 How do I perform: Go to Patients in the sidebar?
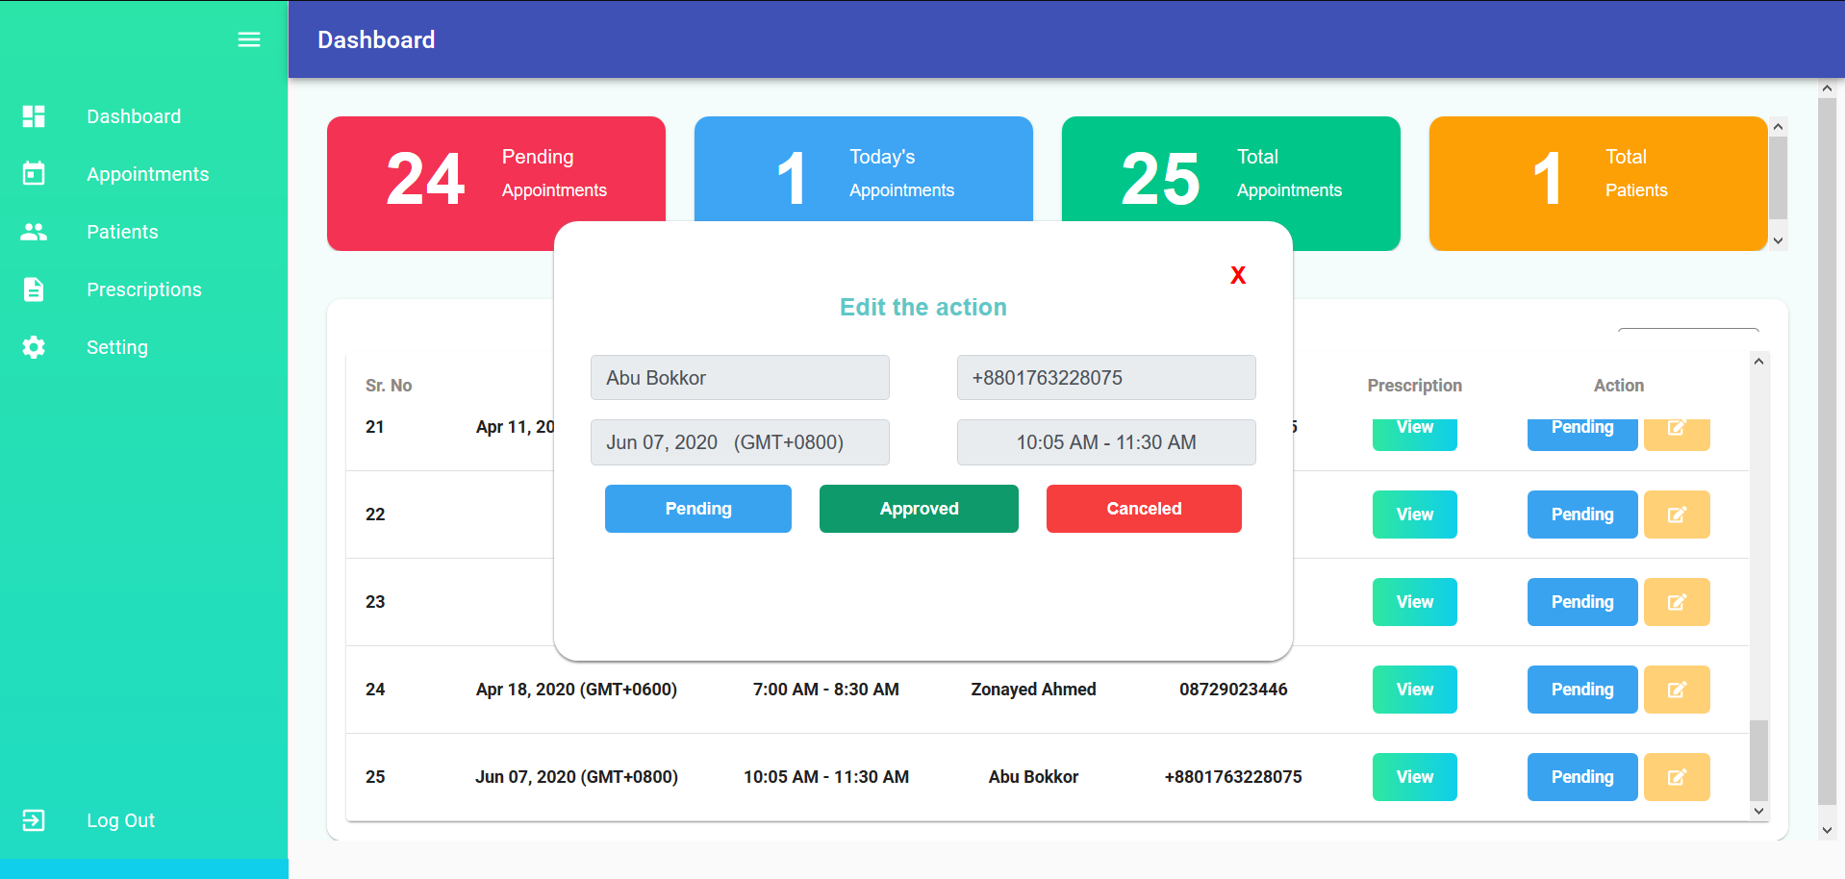click(x=122, y=232)
